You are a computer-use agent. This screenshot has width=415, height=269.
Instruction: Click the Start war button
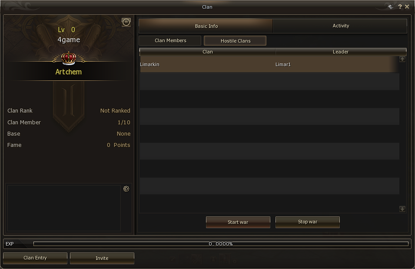[238, 222]
